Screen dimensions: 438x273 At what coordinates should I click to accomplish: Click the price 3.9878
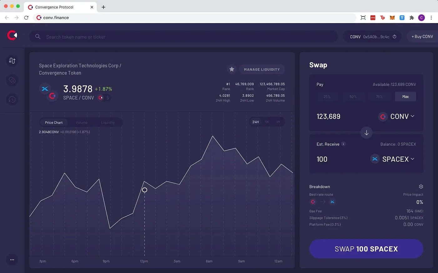point(78,89)
